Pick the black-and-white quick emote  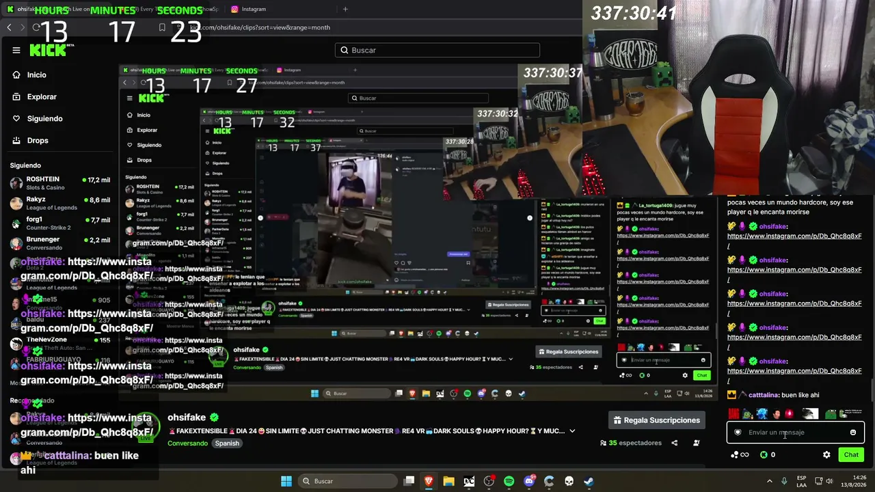pyautogui.click(x=810, y=414)
